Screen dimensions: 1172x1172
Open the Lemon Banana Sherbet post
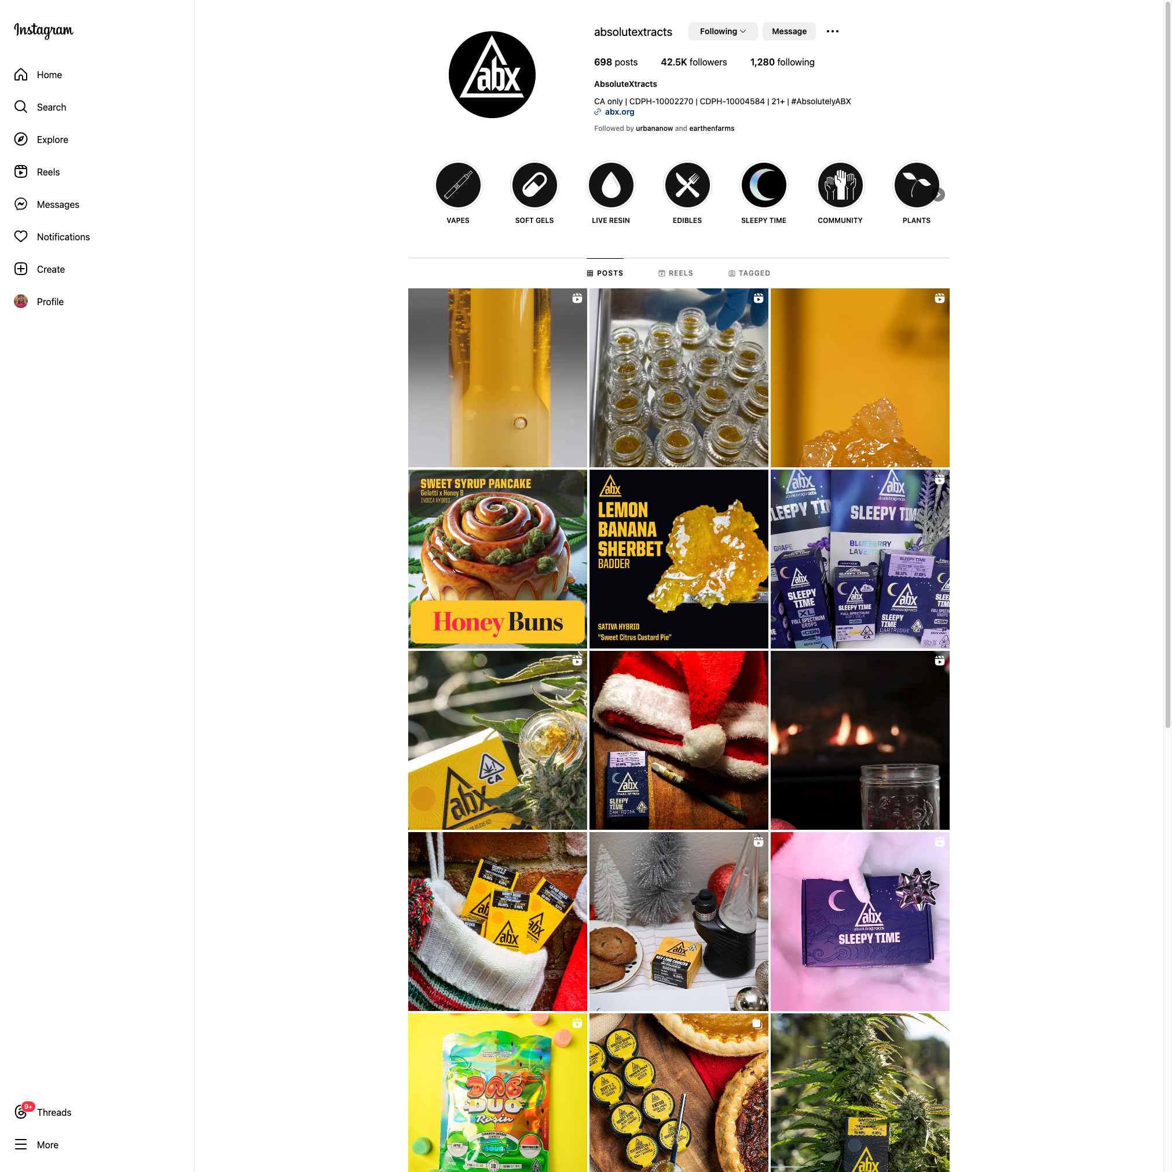pos(678,559)
